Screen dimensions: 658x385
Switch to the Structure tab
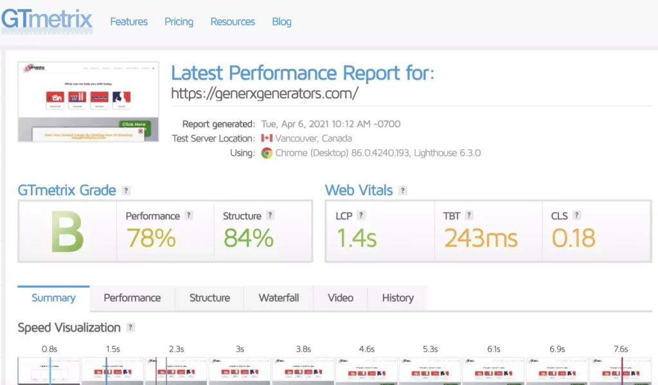point(209,298)
